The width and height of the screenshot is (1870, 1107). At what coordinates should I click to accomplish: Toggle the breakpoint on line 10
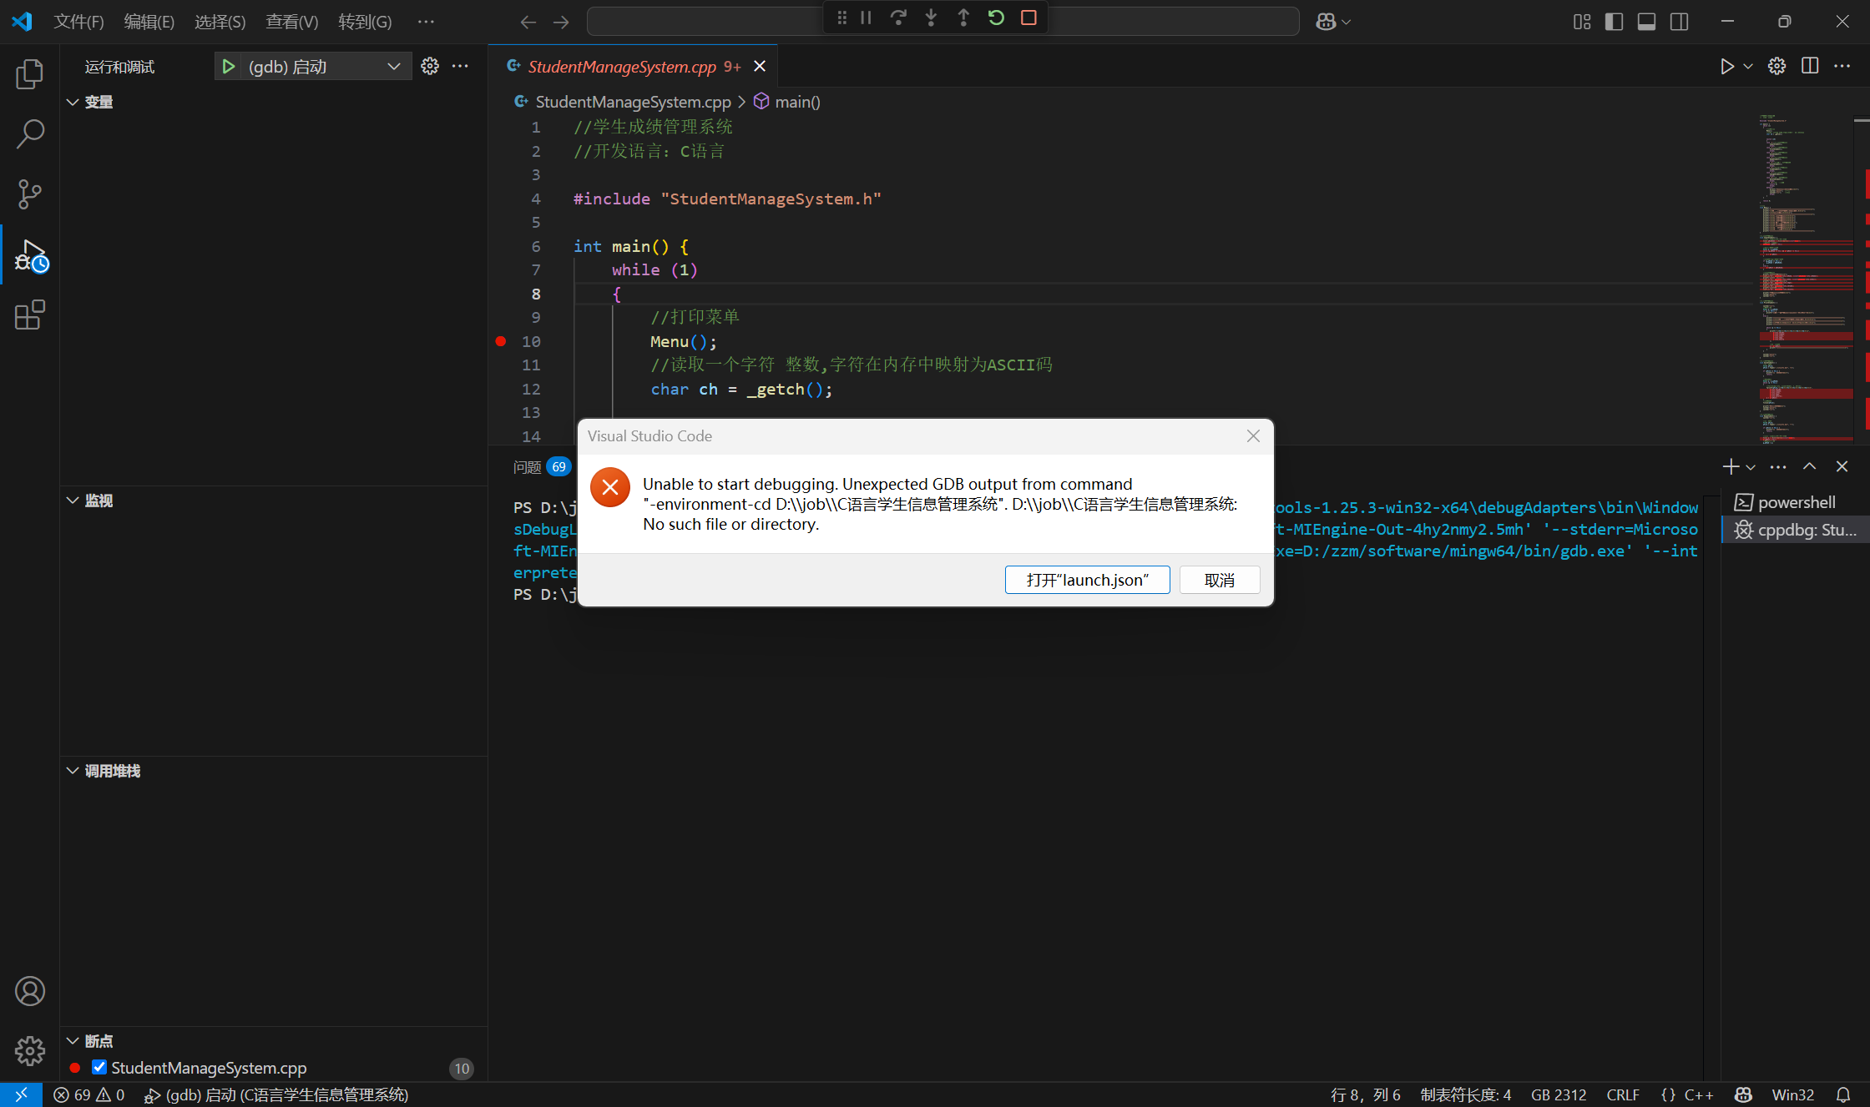coord(500,341)
